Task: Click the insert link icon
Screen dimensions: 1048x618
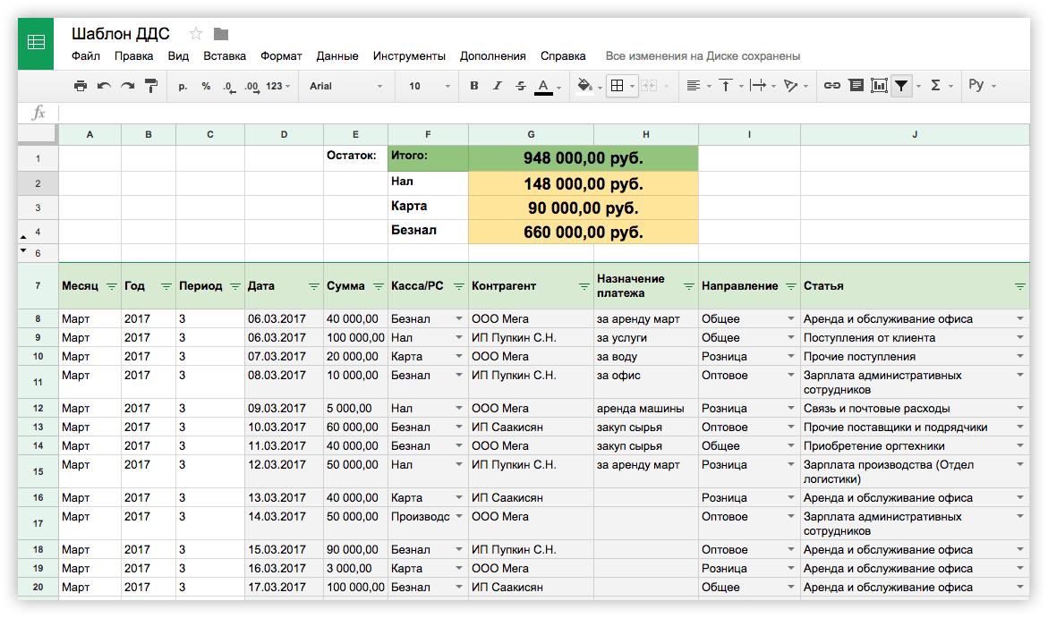Action: point(831,86)
